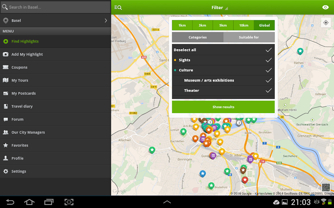The width and height of the screenshot is (334, 208).
Task: Collapse the Filter dropdown in header
Action: click(x=220, y=8)
